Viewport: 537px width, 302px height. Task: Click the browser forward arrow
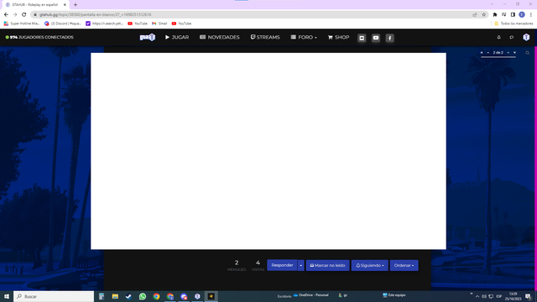[x=15, y=15]
